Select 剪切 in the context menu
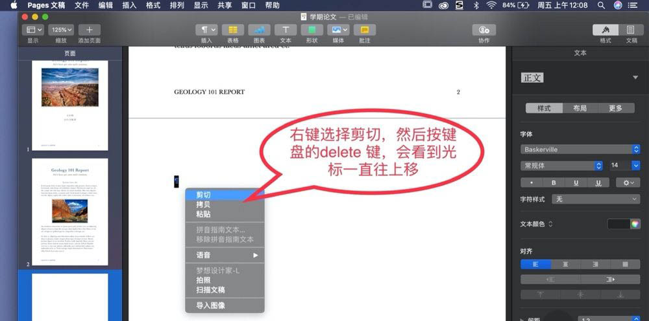 point(225,195)
